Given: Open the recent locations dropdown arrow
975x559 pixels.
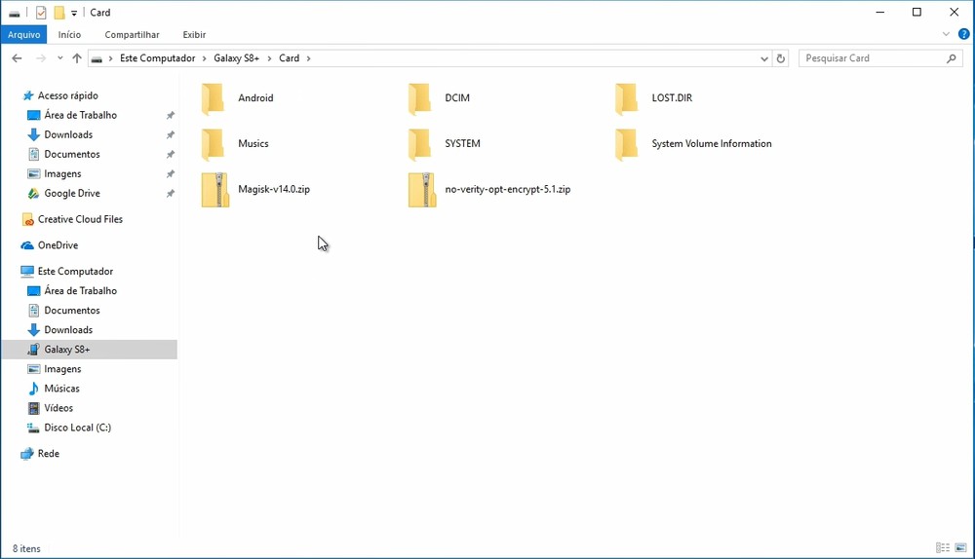Looking at the screenshot, I should pos(59,58).
